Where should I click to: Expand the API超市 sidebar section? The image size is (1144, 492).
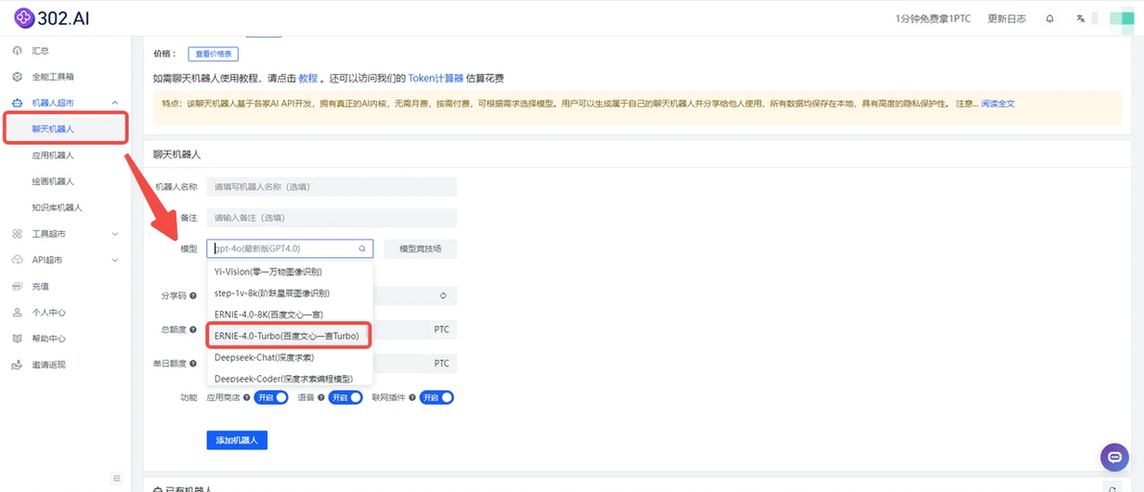coord(114,260)
